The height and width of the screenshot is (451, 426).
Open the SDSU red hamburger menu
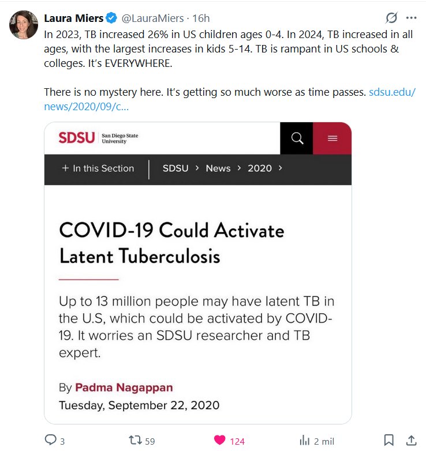click(332, 138)
